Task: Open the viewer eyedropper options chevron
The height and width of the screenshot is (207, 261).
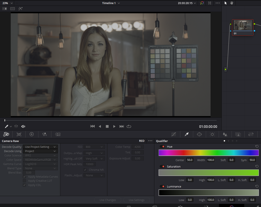Action: point(11,127)
